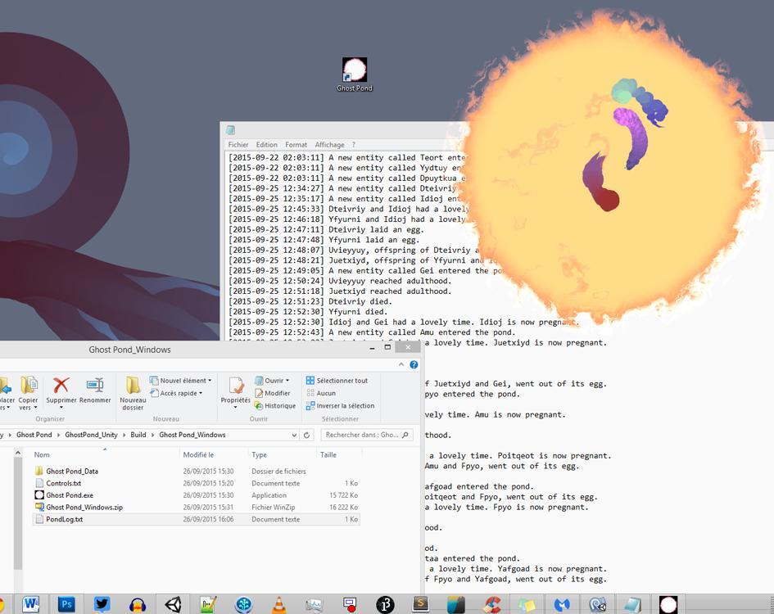Click the Renommer rename icon
The width and height of the screenshot is (774, 614).
tap(95, 390)
